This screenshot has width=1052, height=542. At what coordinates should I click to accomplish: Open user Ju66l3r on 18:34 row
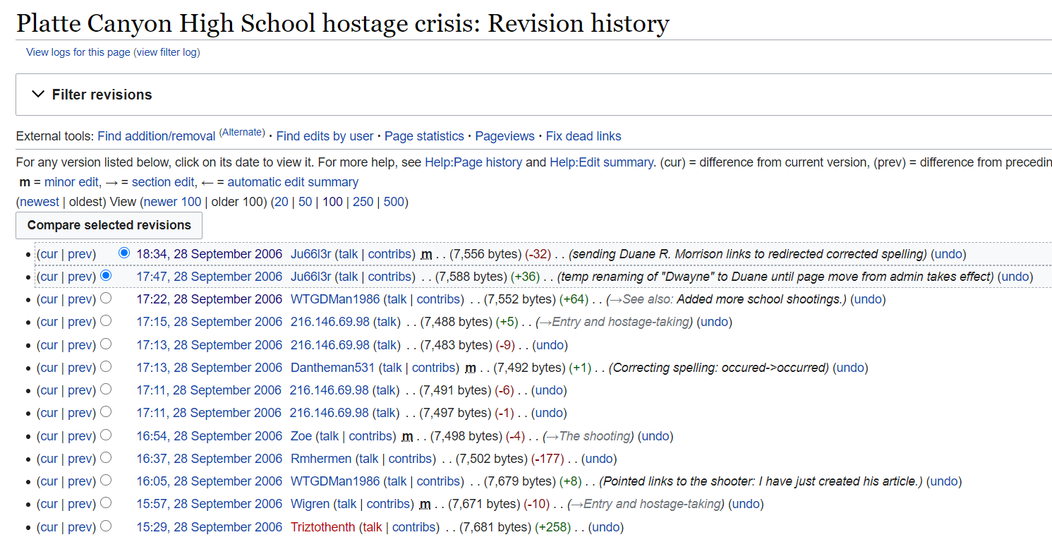310,254
